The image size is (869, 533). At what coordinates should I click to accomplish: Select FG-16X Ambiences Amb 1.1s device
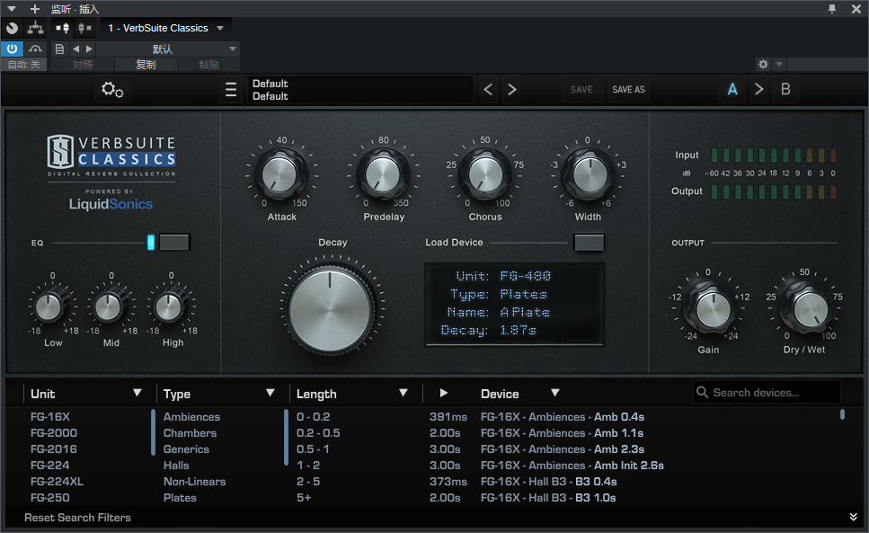562,432
